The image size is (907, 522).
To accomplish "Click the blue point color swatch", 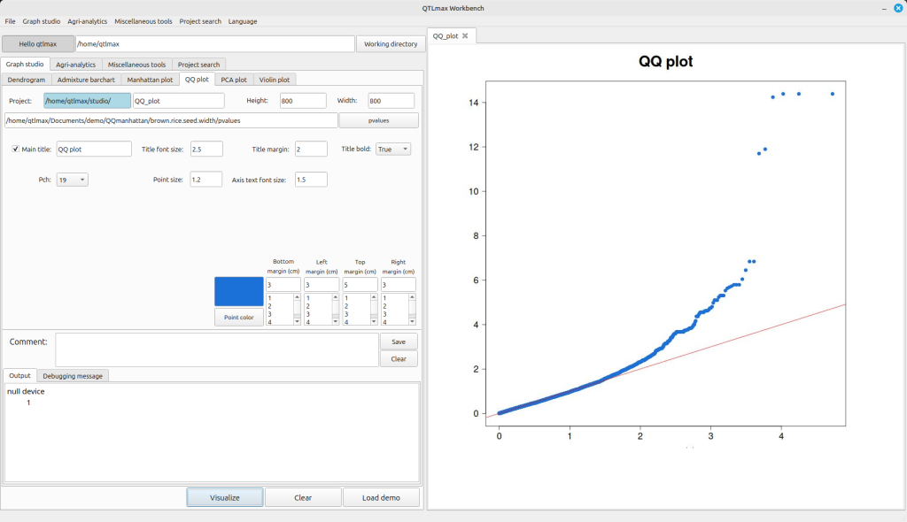I will tap(238, 291).
